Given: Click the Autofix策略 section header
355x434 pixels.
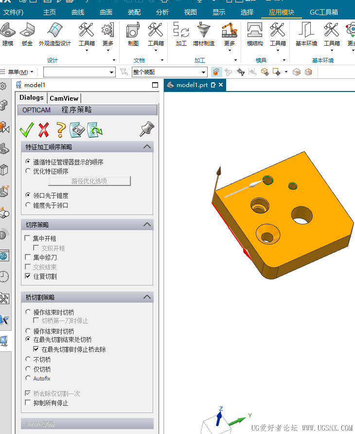Looking at the screenshot, I should (x=87, y=424).
